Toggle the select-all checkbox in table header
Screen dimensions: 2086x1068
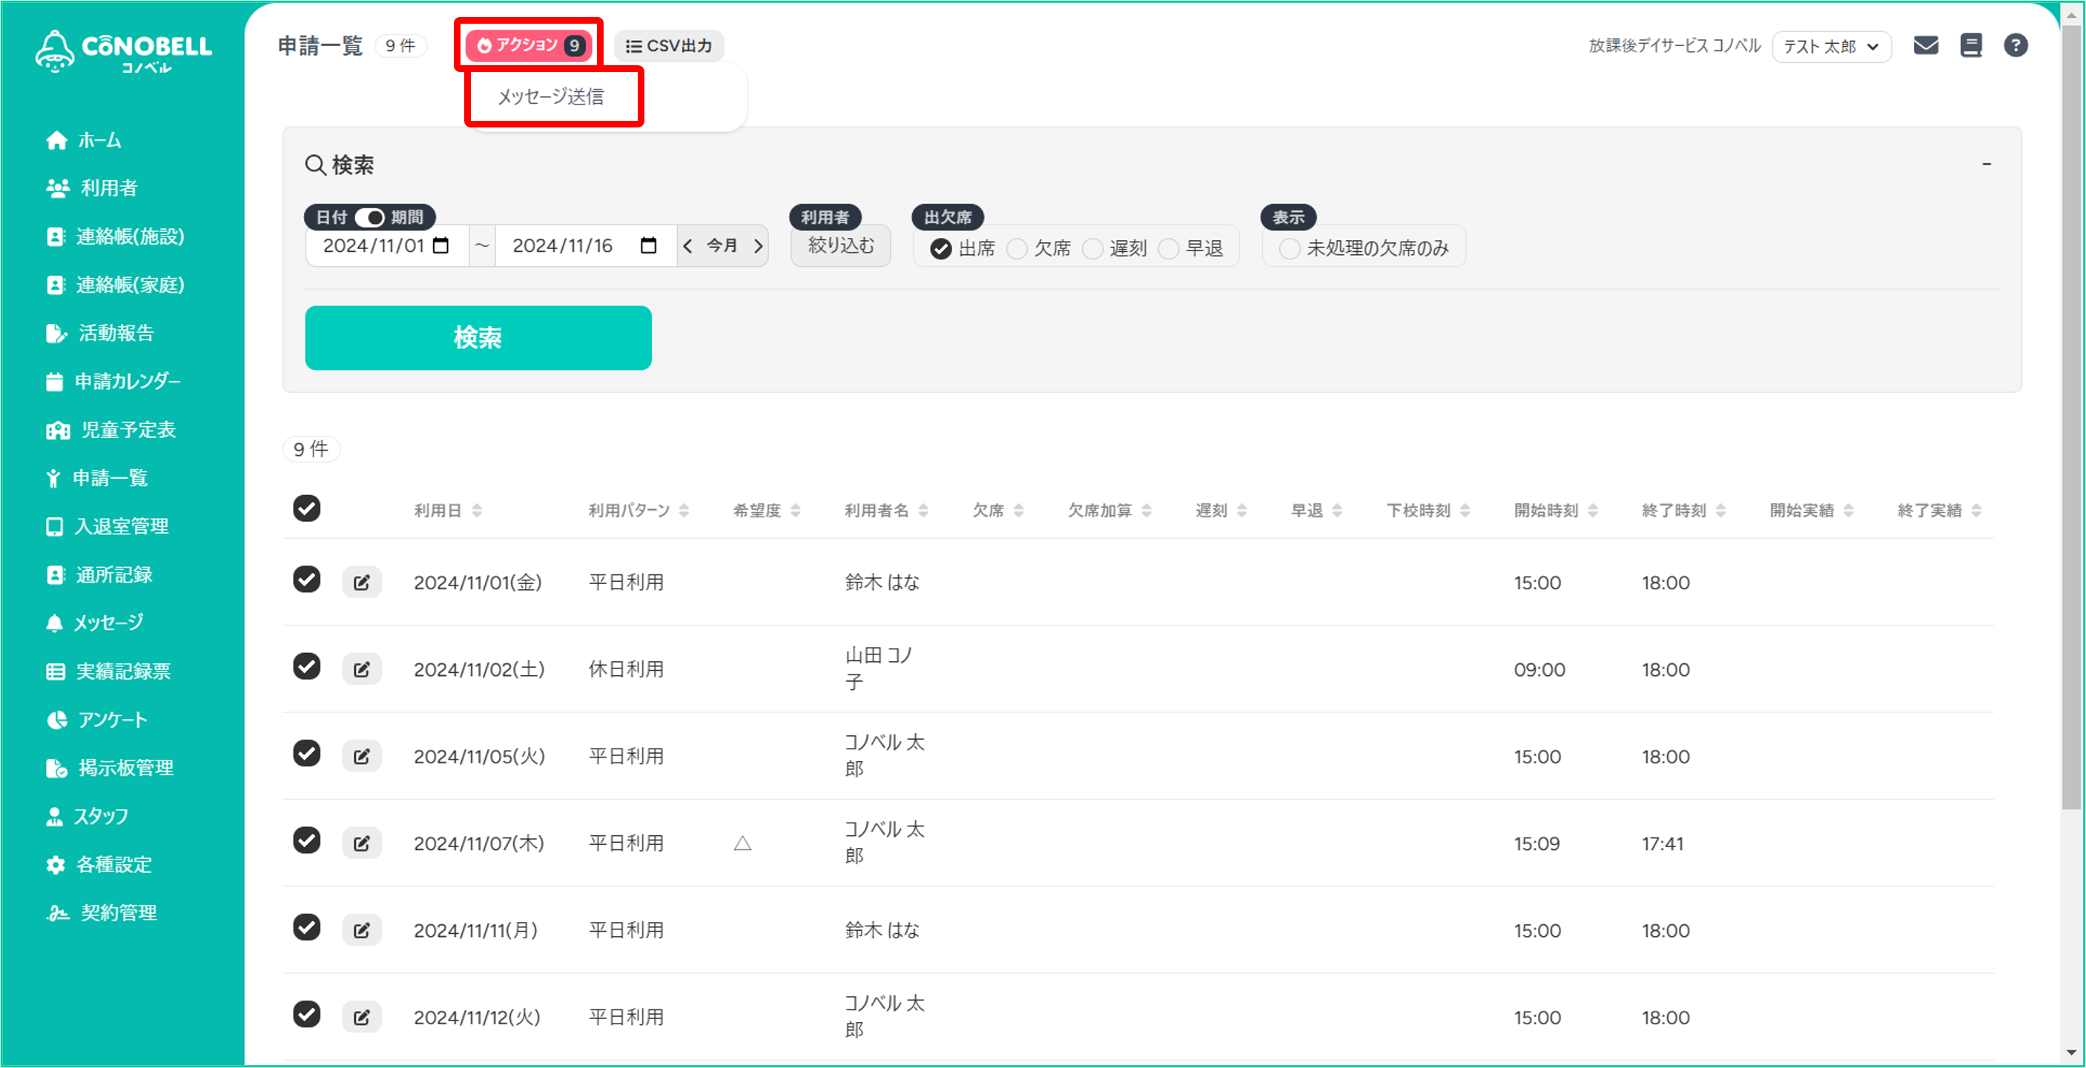tap(306, 508)
